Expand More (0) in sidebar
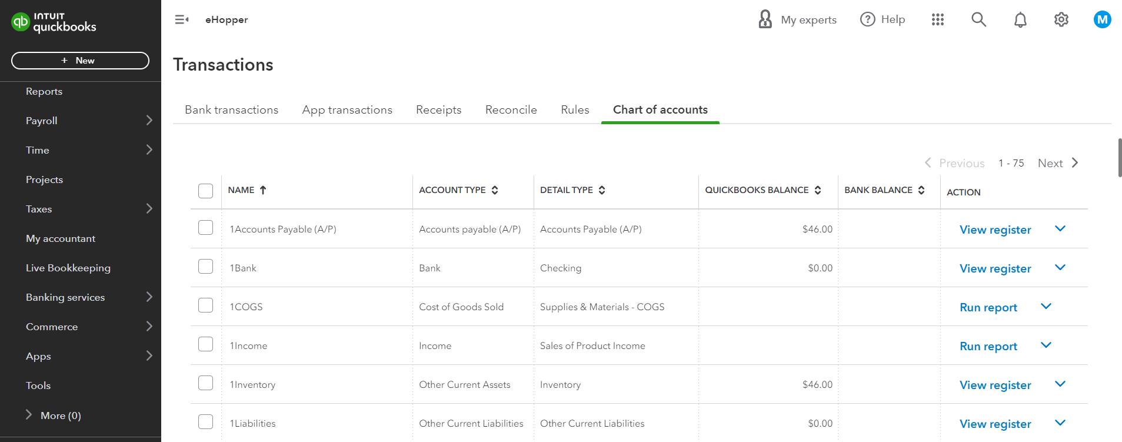 [x=53, y=416]
